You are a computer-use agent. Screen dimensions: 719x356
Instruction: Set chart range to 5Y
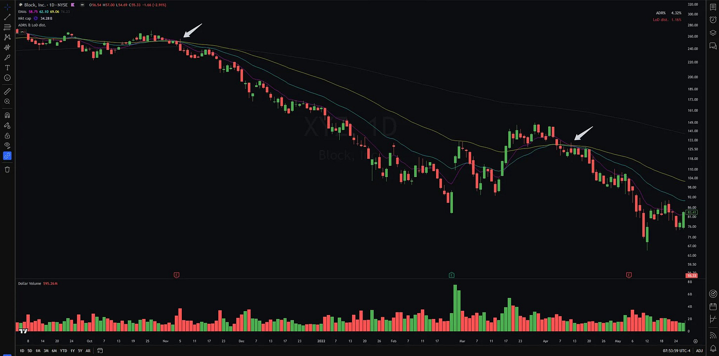[x=80, y=351]
